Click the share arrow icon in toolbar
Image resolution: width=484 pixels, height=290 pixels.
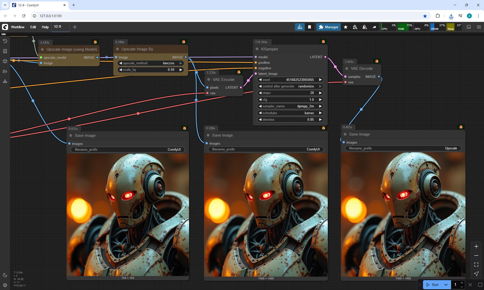[374, 27]
